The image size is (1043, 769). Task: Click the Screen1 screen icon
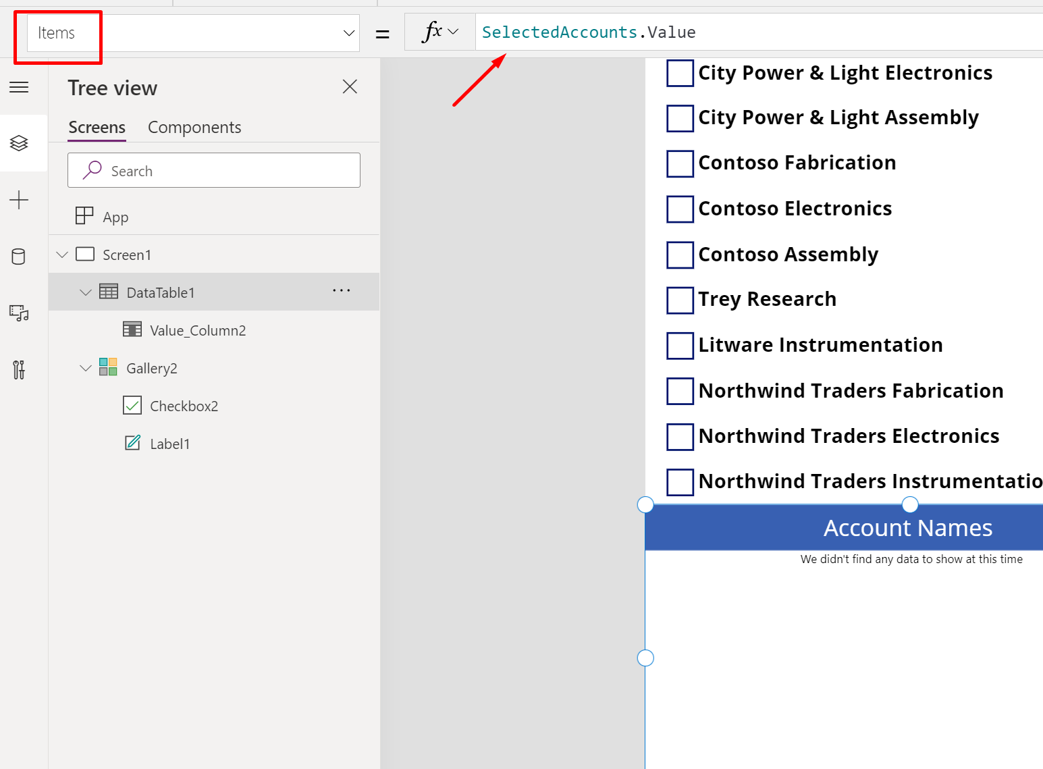(85, 254)
